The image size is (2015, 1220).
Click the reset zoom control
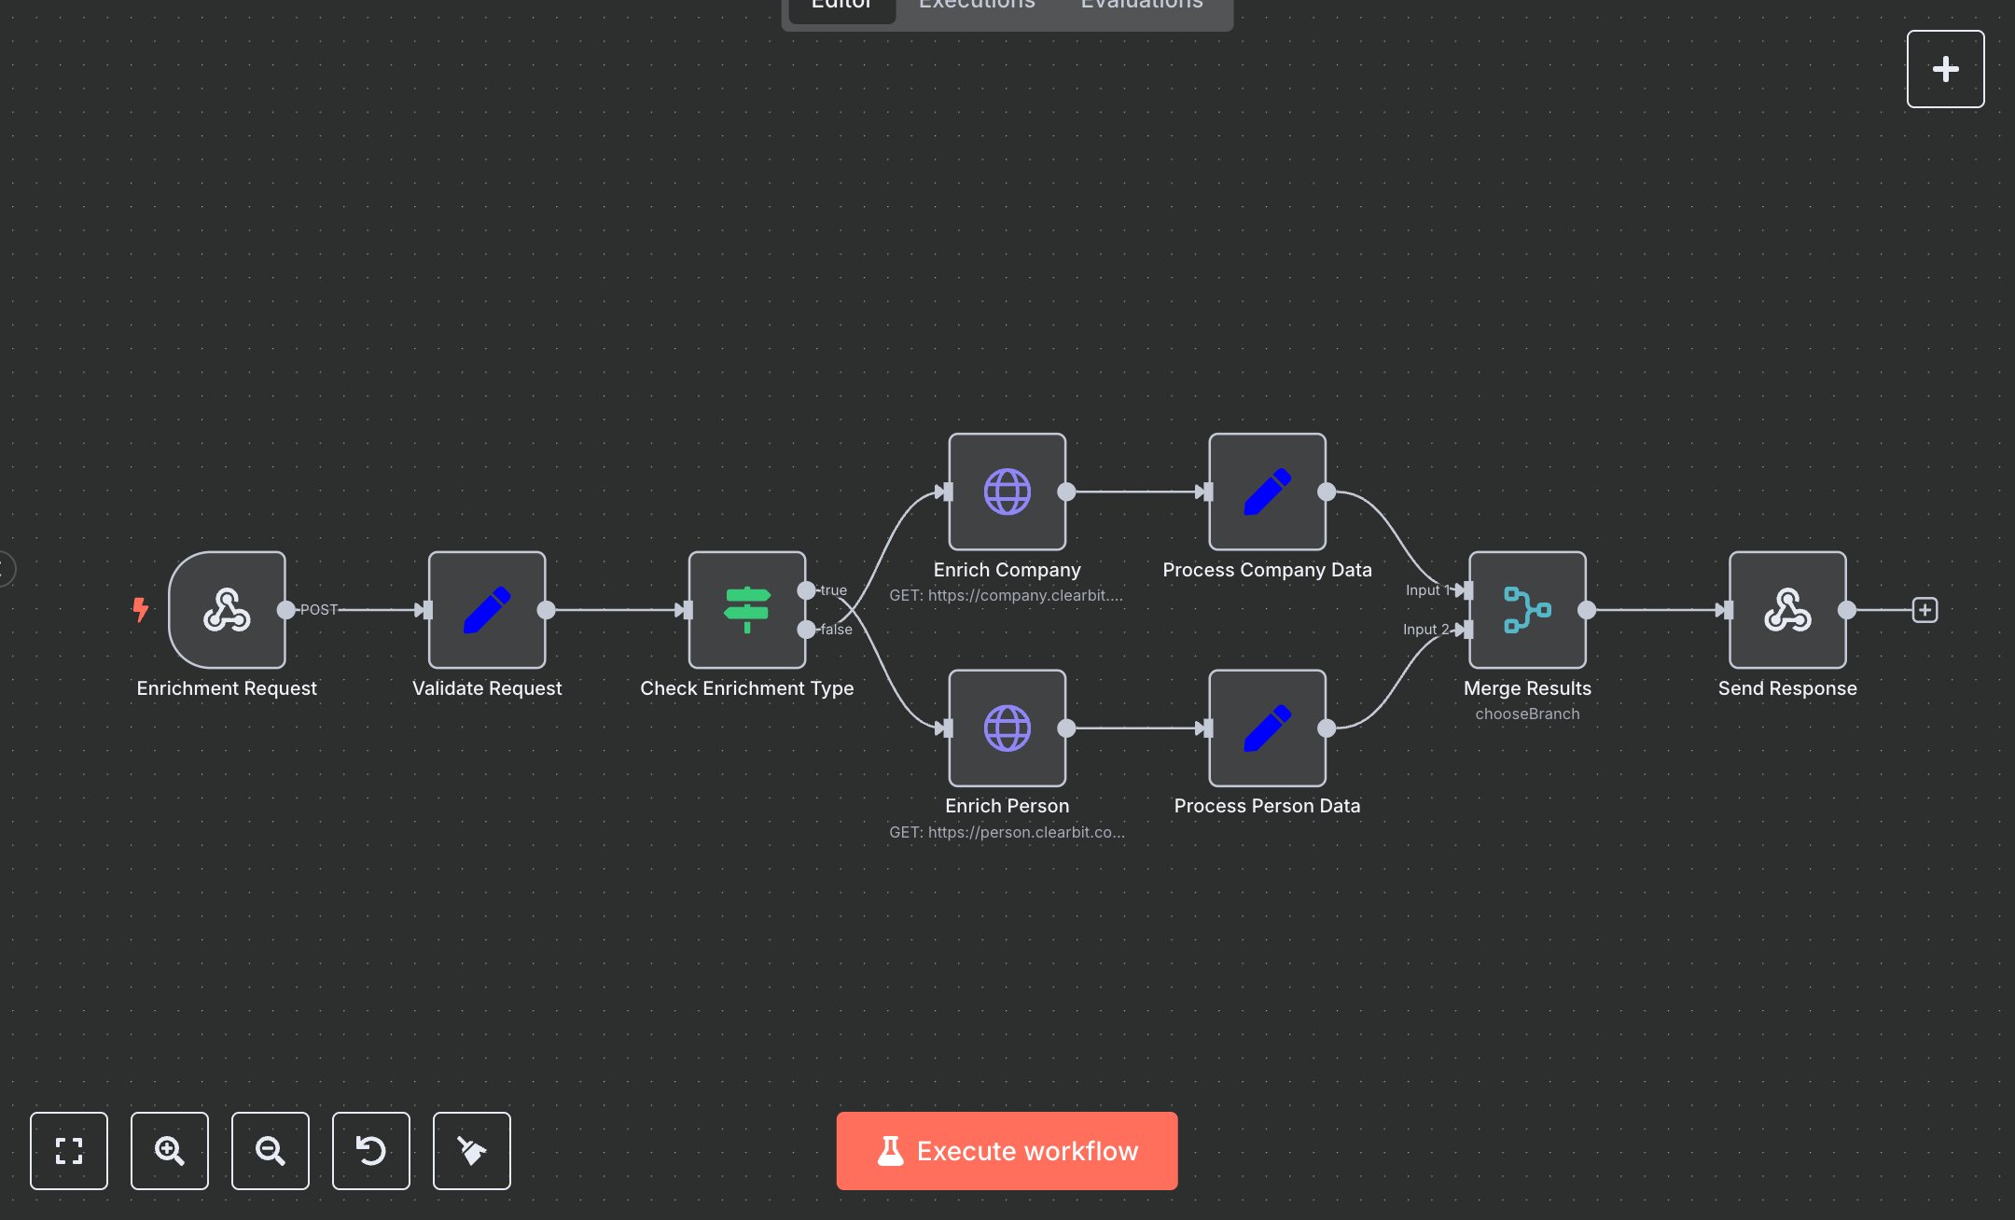(370, 1151)
